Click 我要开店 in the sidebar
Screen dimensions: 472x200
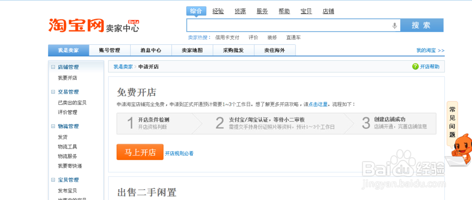point(67,78)
